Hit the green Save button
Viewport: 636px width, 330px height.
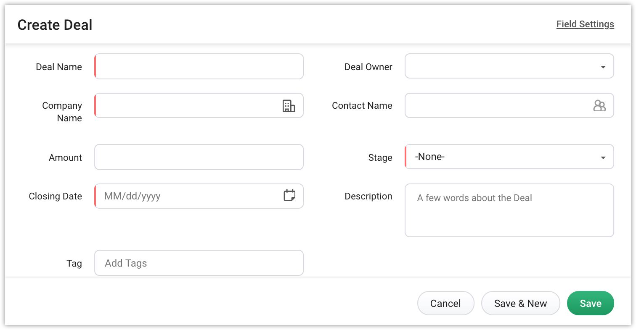(590, 304)
